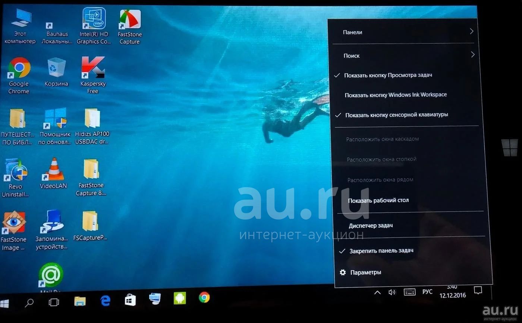Image resolution: width=522 pixels, height=323 pixels.
Task: Click the taskbar search magnifier icon
Action: click(29, 303)
